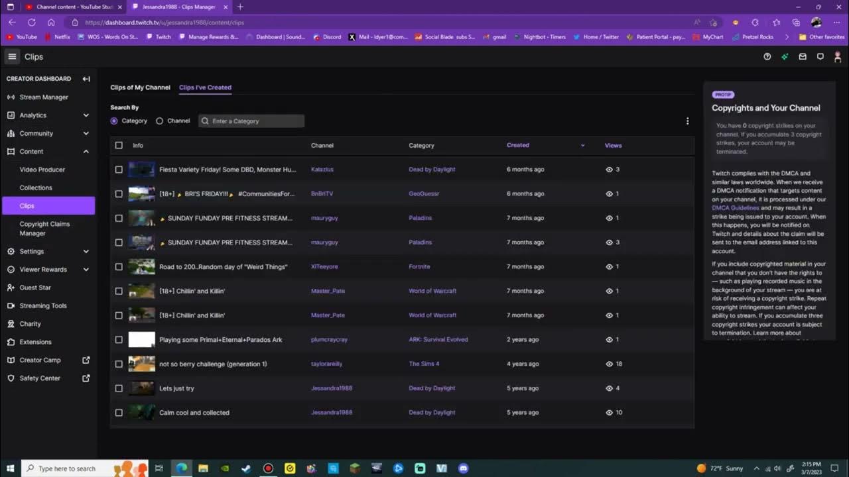Open Steam in the taskbar

pyautogui.click(x=246, y=468)
